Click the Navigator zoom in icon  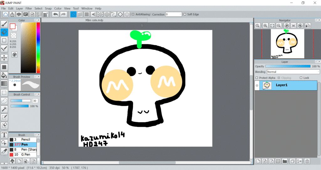pyautogui.click(x=265, y=26)
